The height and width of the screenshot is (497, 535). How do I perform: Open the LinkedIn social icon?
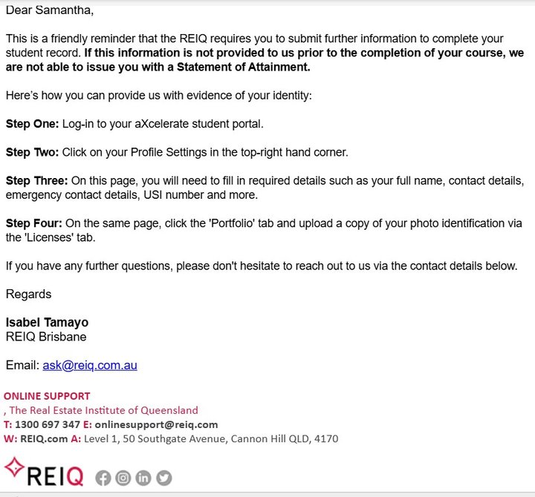tap(143, 478)
